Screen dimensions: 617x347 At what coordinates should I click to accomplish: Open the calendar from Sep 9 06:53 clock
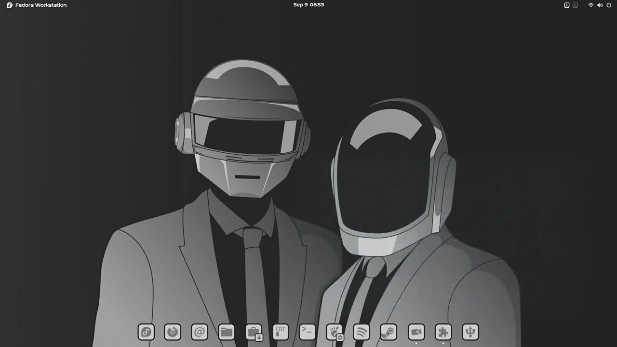[308, 5]
